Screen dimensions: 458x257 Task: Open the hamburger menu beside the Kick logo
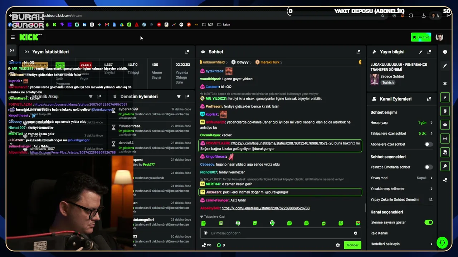tap(13, 37)
